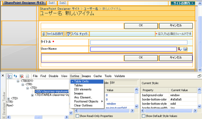Collapse the TBODY tree node
The image size is (202, 119).
tap(18, 81)
